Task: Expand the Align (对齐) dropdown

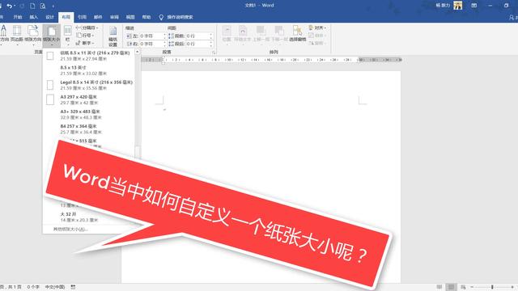Action: [318, 27]
